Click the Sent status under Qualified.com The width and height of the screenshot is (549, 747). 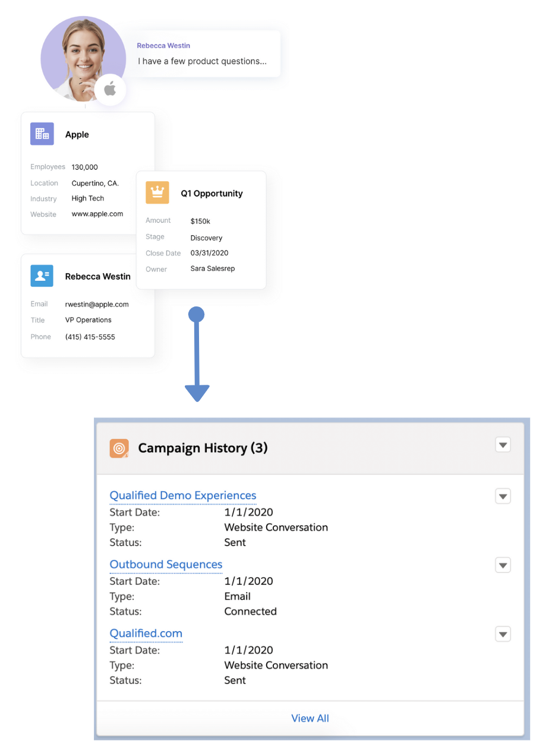point(235,680)
